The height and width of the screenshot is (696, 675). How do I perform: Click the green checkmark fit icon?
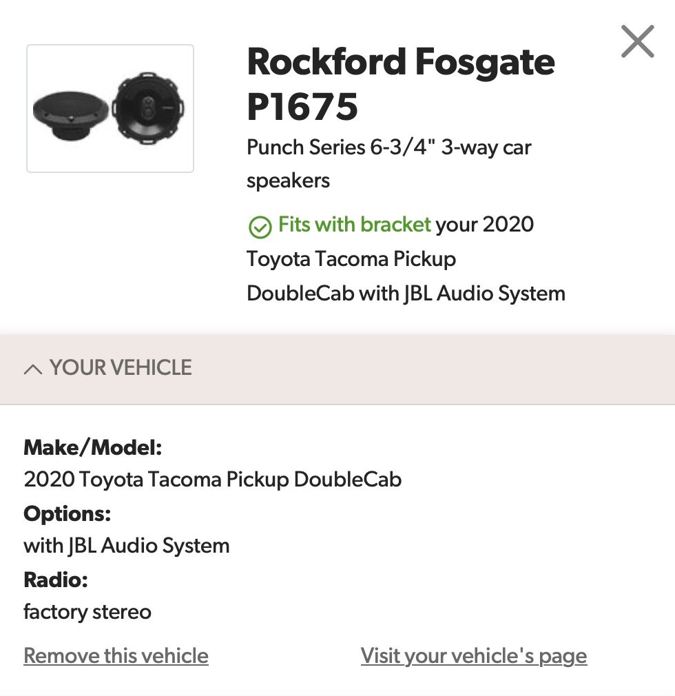click(x=260, y=227)
